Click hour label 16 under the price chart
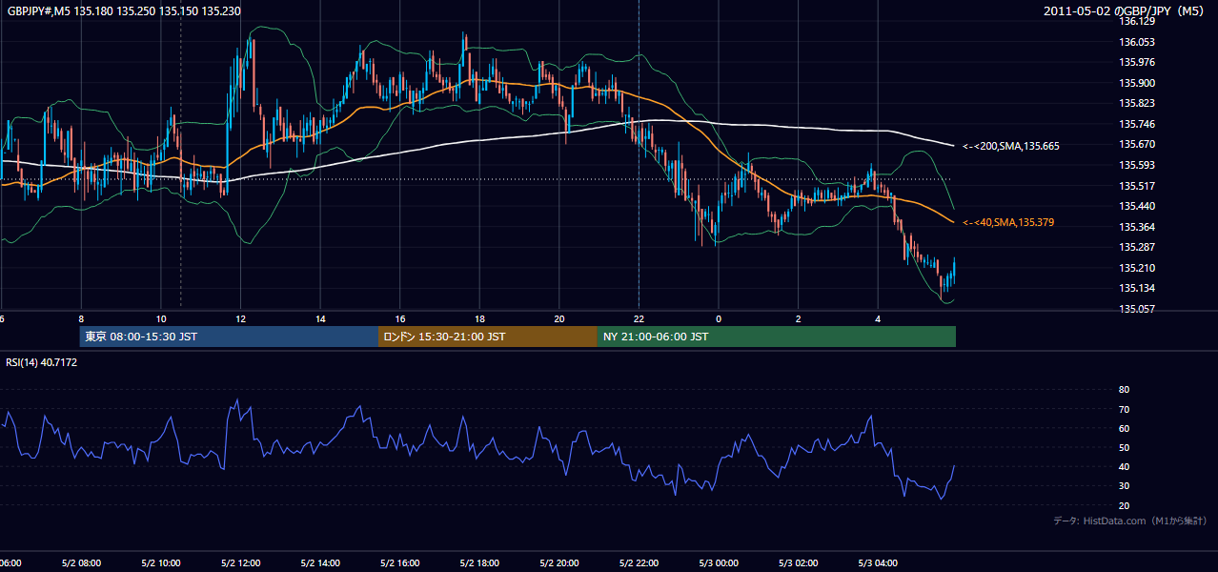The height and width of the screenshot is (572, 1218). tap(400, 318)
